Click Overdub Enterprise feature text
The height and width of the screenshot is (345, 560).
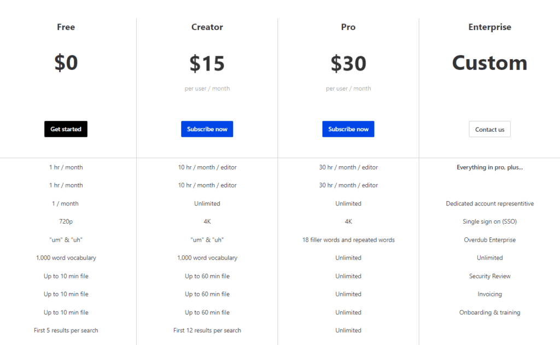489,239
